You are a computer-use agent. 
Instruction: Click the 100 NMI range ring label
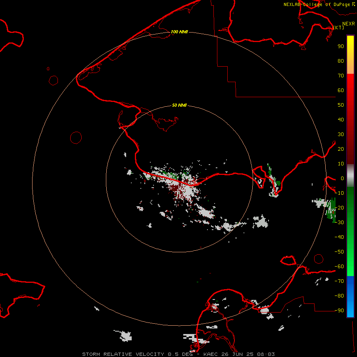pos(179,32)
